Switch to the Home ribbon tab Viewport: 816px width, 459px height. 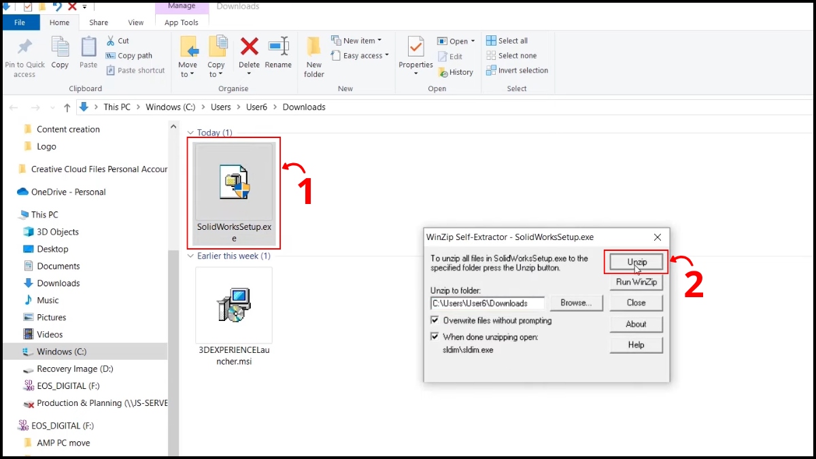coord(60,22)
